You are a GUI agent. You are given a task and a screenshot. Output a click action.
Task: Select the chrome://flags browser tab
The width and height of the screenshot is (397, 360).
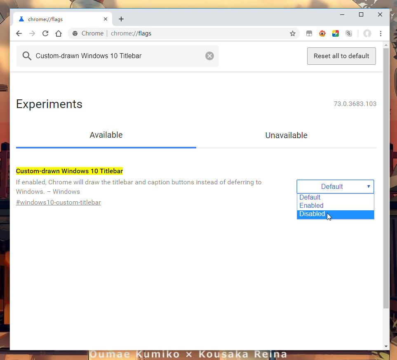click(63, 19)
